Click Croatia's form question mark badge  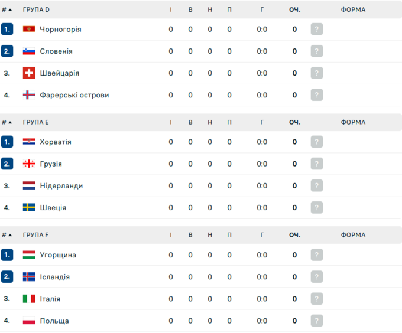click(317, 142)
